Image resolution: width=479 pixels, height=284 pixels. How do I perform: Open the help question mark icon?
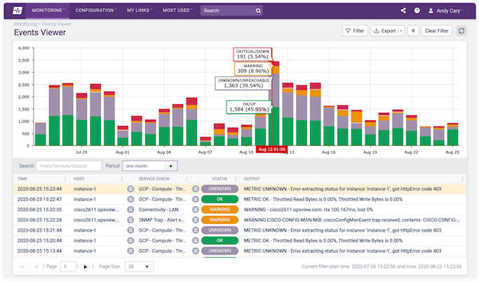point(417,11)
